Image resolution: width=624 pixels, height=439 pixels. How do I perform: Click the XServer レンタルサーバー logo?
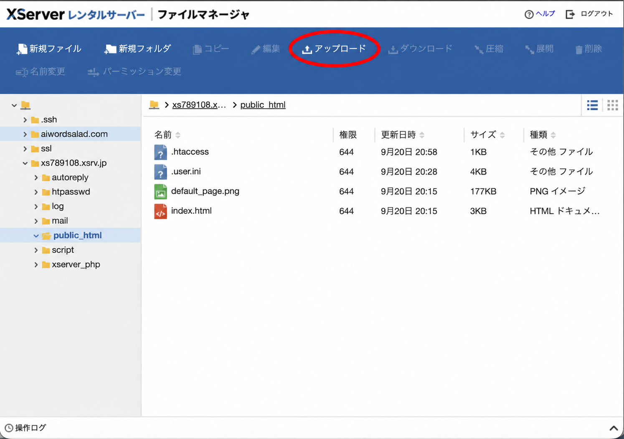(x=76, y=15)
